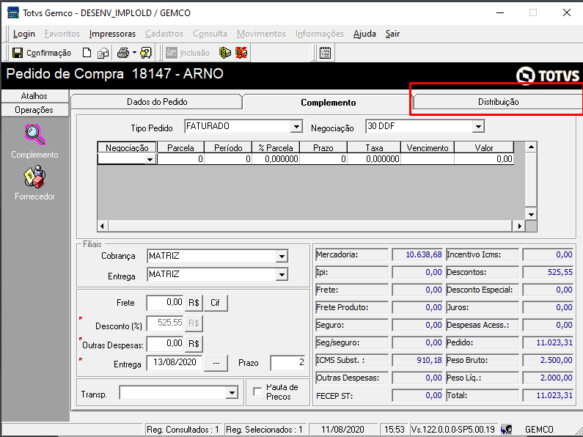Click the grid scroll right arrow
Image resolution: width=583 pixels, height=437 pixels.
click(x=519, y=226)
